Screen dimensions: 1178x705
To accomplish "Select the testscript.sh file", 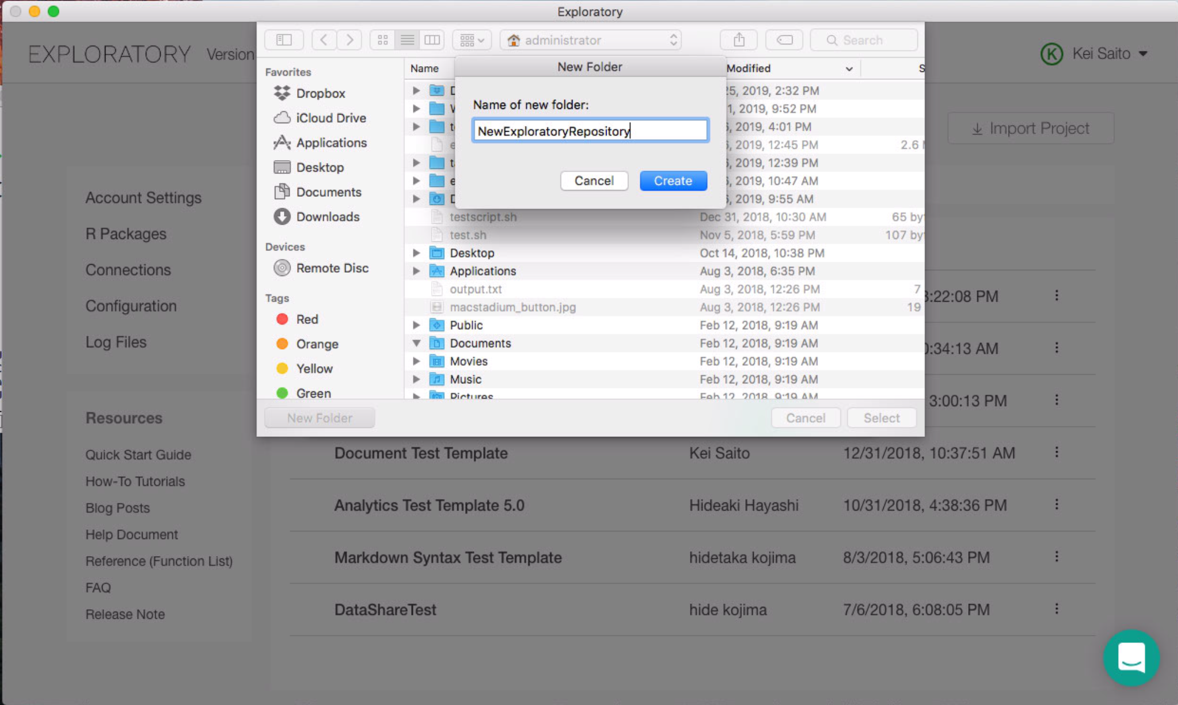I will (483, 217).
